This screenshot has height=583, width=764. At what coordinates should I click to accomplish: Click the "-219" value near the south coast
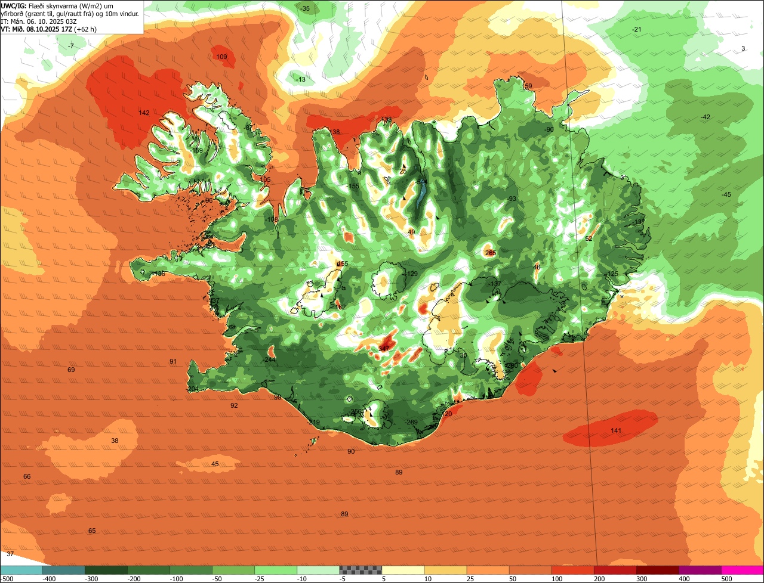pyautogui.click(x=314, y=422)
